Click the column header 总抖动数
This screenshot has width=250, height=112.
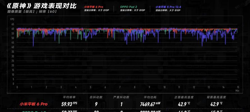[x=96, y=97]
